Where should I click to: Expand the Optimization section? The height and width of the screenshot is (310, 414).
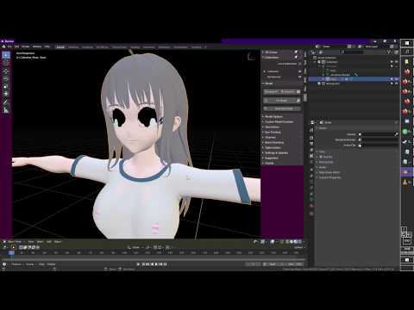pyautogui.click(x=273, y=147)
